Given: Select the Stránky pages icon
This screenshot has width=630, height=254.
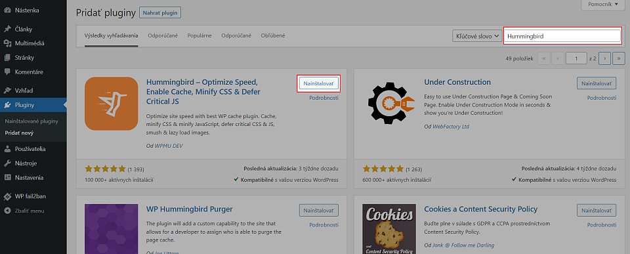Looking at the screenshot, I should [x=7, y=58].
